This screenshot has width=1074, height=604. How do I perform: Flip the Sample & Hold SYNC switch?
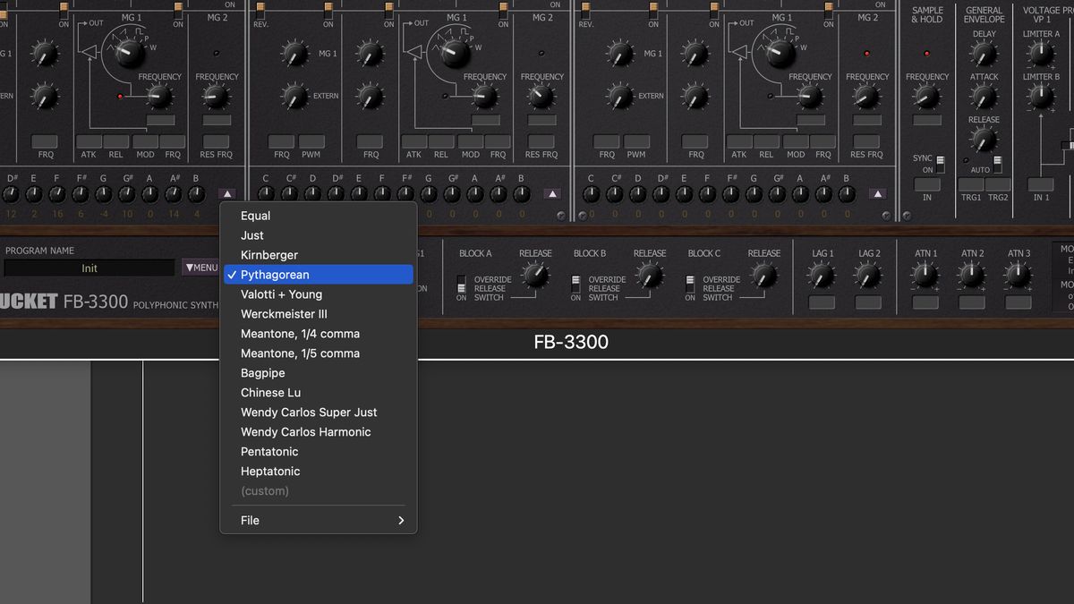click(x=941, y=164)
